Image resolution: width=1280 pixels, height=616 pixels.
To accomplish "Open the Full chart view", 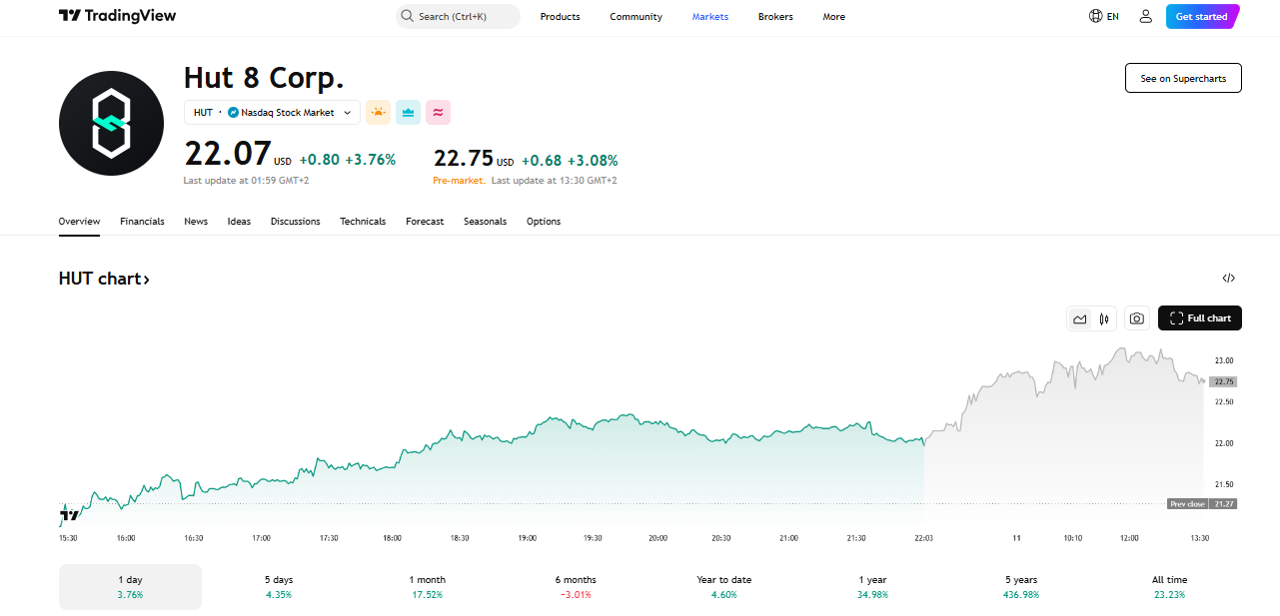I will point(1200,318).
